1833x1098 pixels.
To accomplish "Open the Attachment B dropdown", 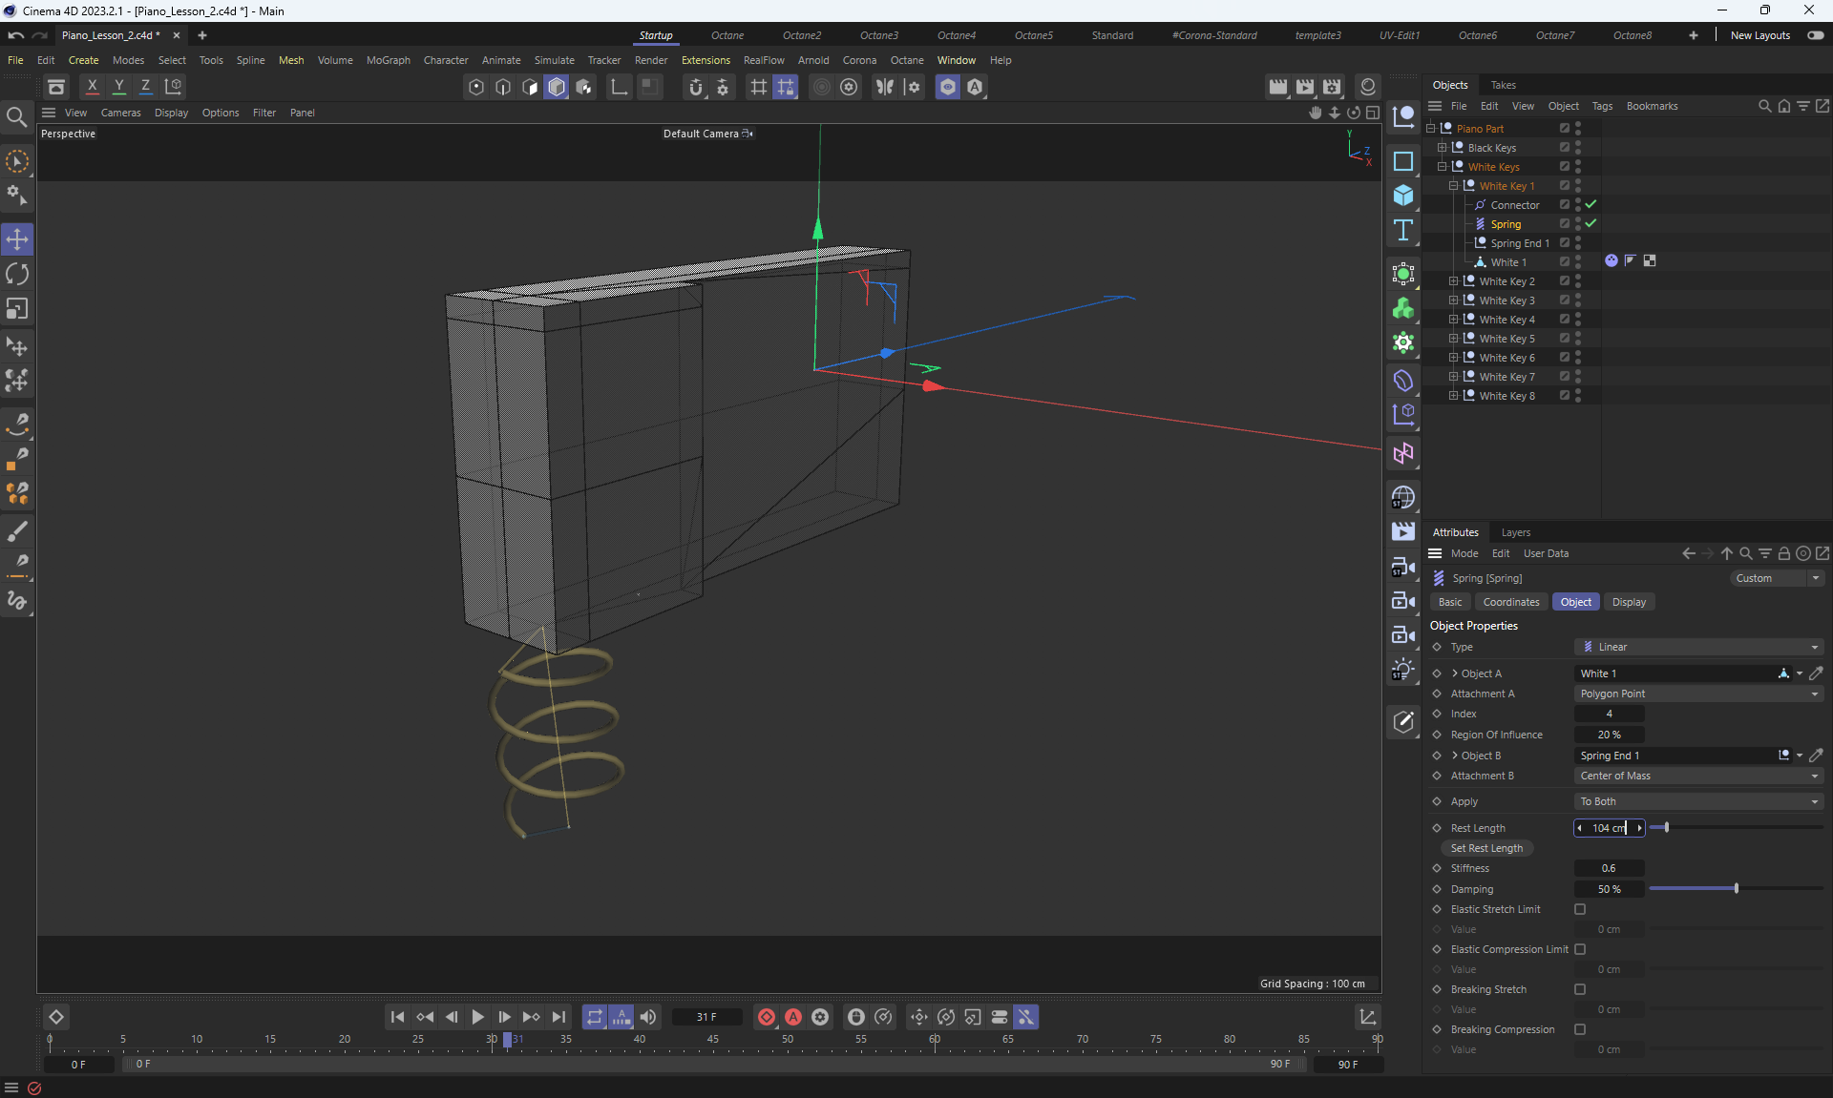I will [x=1698, y=776].
